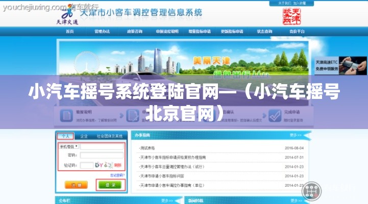
Task: Click the 申报说明 step title text
Action: click(x=84, y=112)
